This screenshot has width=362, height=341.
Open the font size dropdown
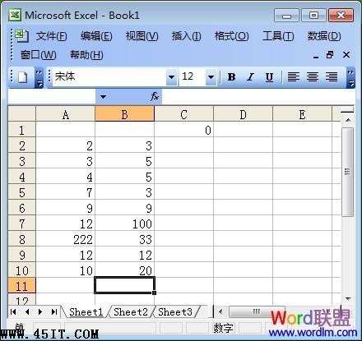pyautogui.click(x=211, y=77)
